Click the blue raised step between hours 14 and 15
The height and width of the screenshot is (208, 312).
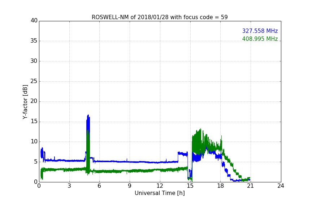coord(183,154)
